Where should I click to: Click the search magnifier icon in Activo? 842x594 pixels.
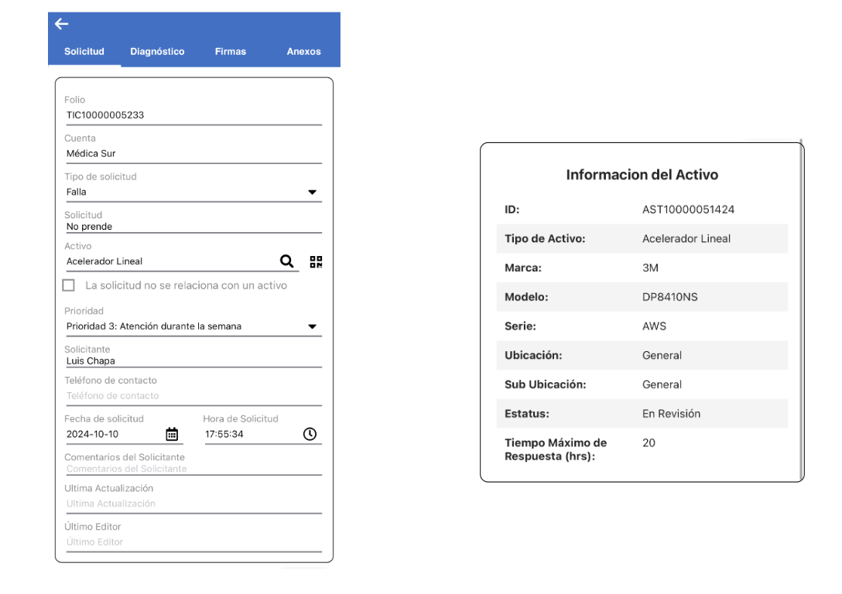(x=286, y=261)
